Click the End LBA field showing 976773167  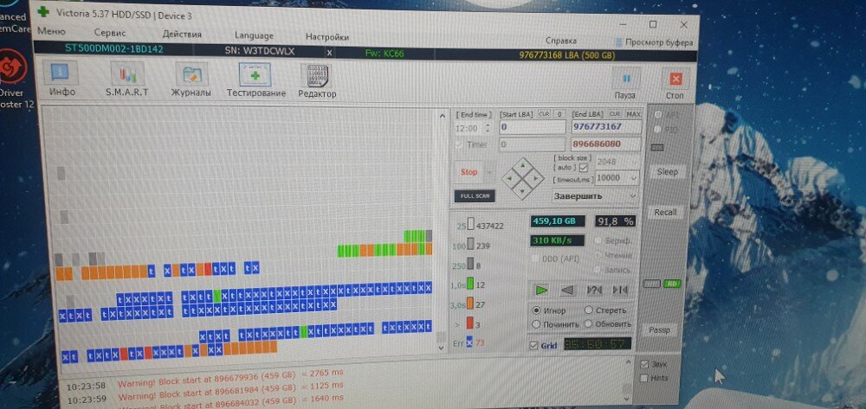(606, 127)
